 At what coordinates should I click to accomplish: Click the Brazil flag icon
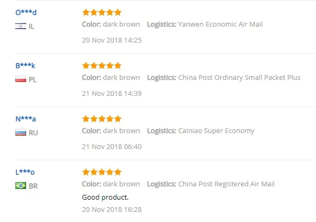tap(21, 185)
